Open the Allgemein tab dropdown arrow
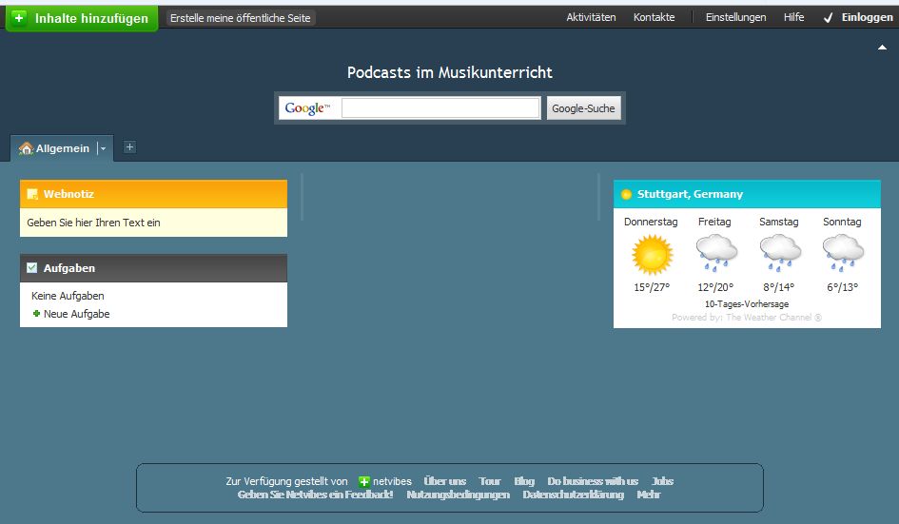The width and height of the screenshot is (899, 524). pyautogui.click(x=103, y=148)
